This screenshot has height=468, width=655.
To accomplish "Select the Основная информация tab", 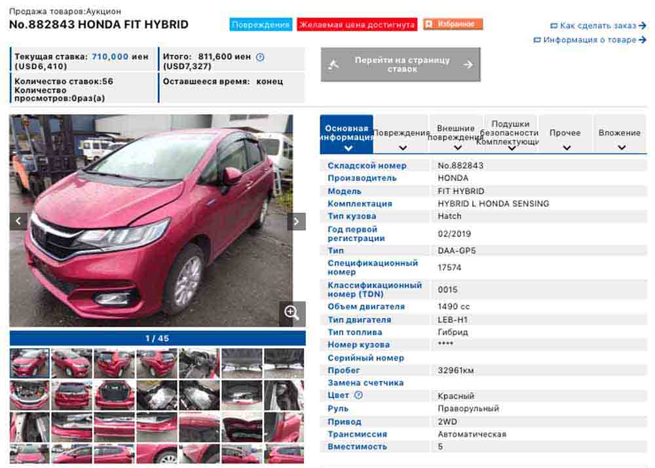I will point(346,134).
